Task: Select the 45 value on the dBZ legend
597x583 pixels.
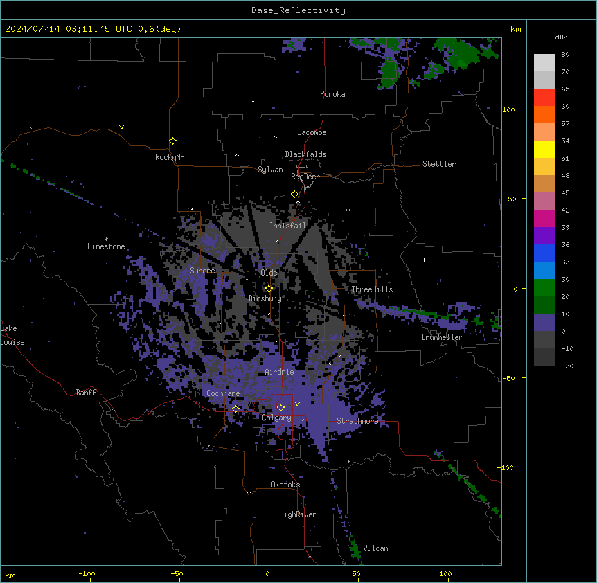Action: (x=565, y=192)
